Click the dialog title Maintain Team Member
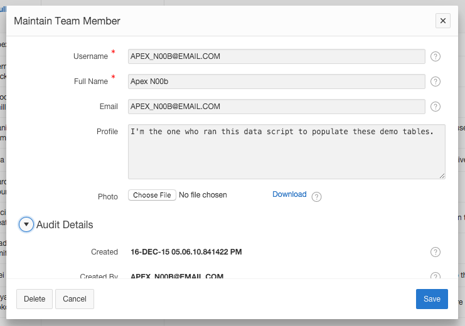Screen dimensions: 465x326 (67, 21)
